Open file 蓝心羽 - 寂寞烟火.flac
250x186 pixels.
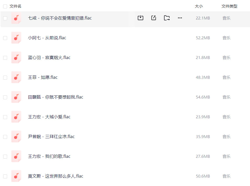coord(49,57)
